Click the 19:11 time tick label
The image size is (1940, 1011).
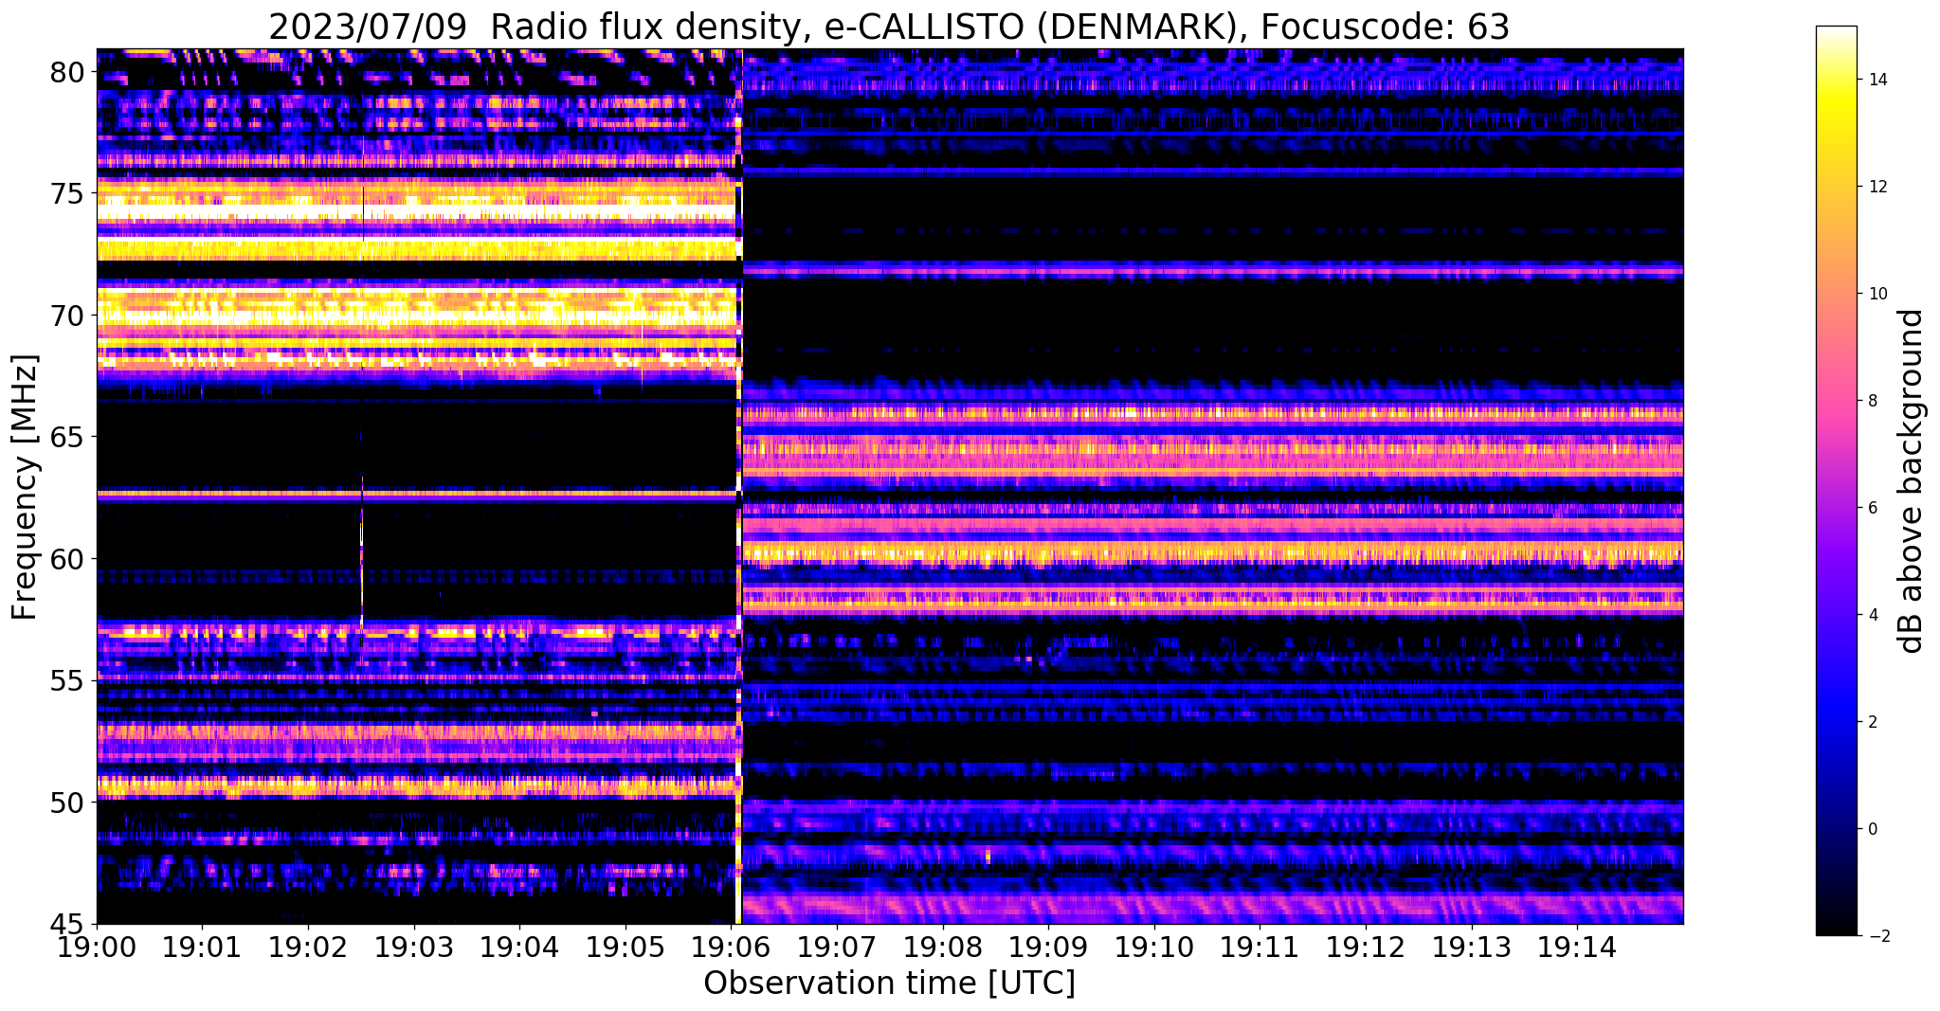[x=1260, y=947]
